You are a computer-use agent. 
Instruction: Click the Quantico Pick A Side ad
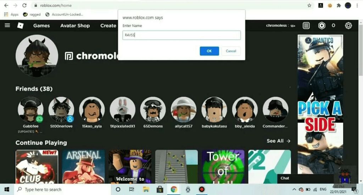(x=320, y=104)
